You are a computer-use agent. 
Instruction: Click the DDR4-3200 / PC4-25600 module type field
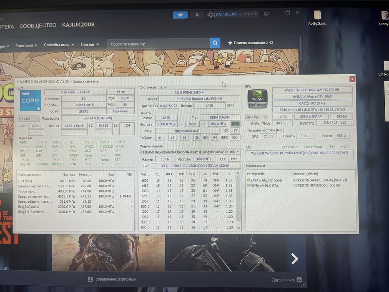196,166
